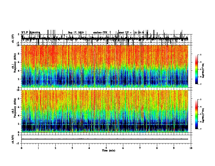Click the ch.1 spectrogram color bar
The height and width of the screenshot is (166, 215).
click(197, 69)
